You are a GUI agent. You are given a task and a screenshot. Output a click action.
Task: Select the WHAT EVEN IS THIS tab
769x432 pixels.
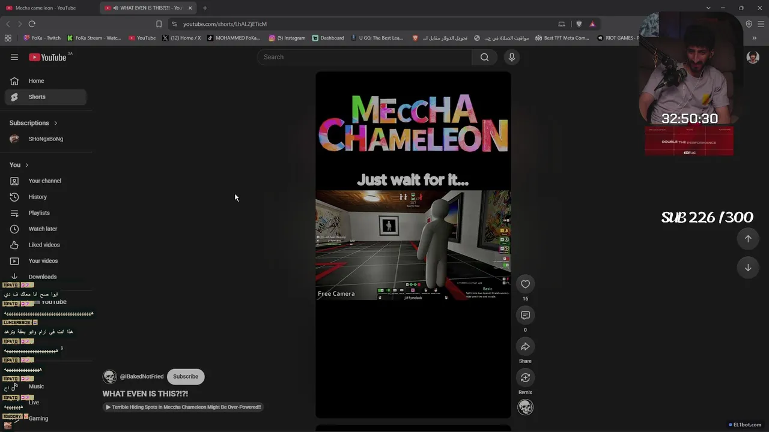(x=148, y=8)
